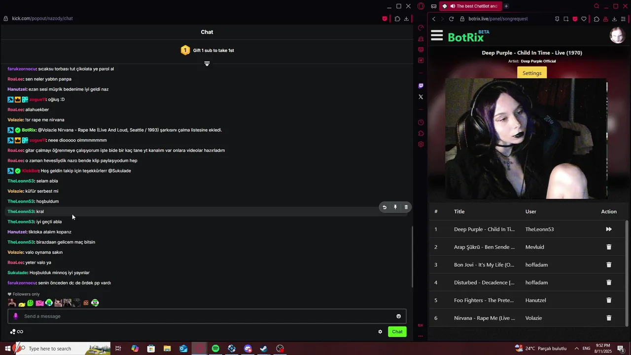Skip the Deep Purple song in queue
The height and width of the screenshot is (355, 631).
[609, 229]
